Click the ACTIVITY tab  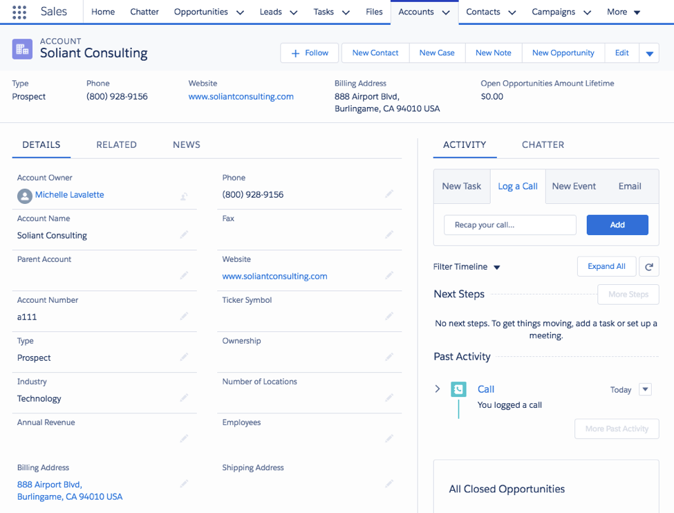465,145
